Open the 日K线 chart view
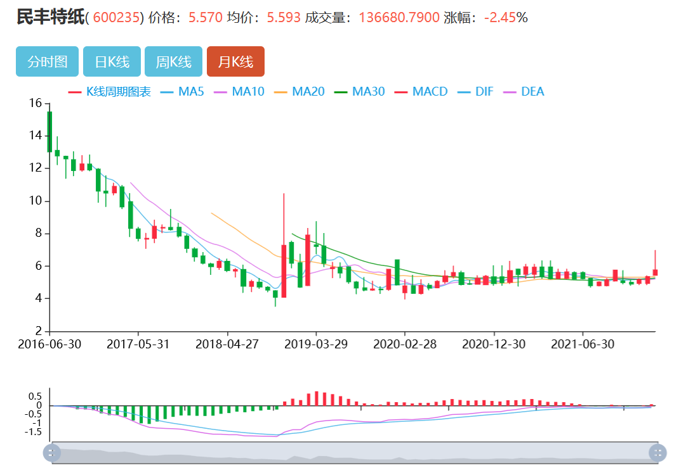Viewport: 684px width, 475px height. point(112,61)
